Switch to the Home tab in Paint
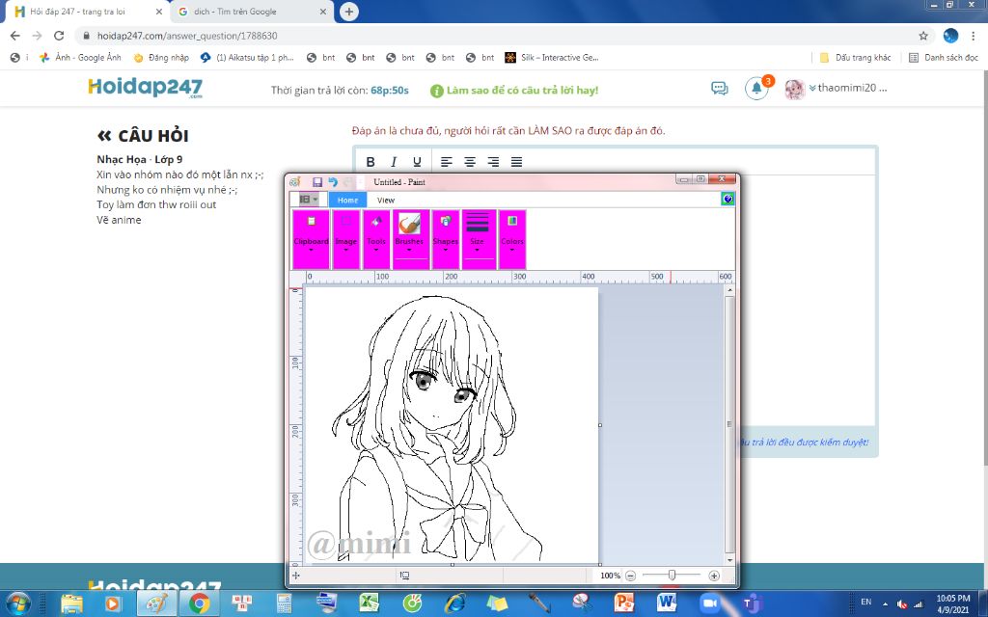The width and height of the screenshot is (988, 617). click(347, 200)
